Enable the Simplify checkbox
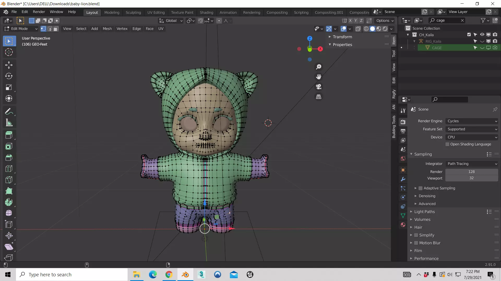Screen dimensions: 501x281 [x=416, y=235]
